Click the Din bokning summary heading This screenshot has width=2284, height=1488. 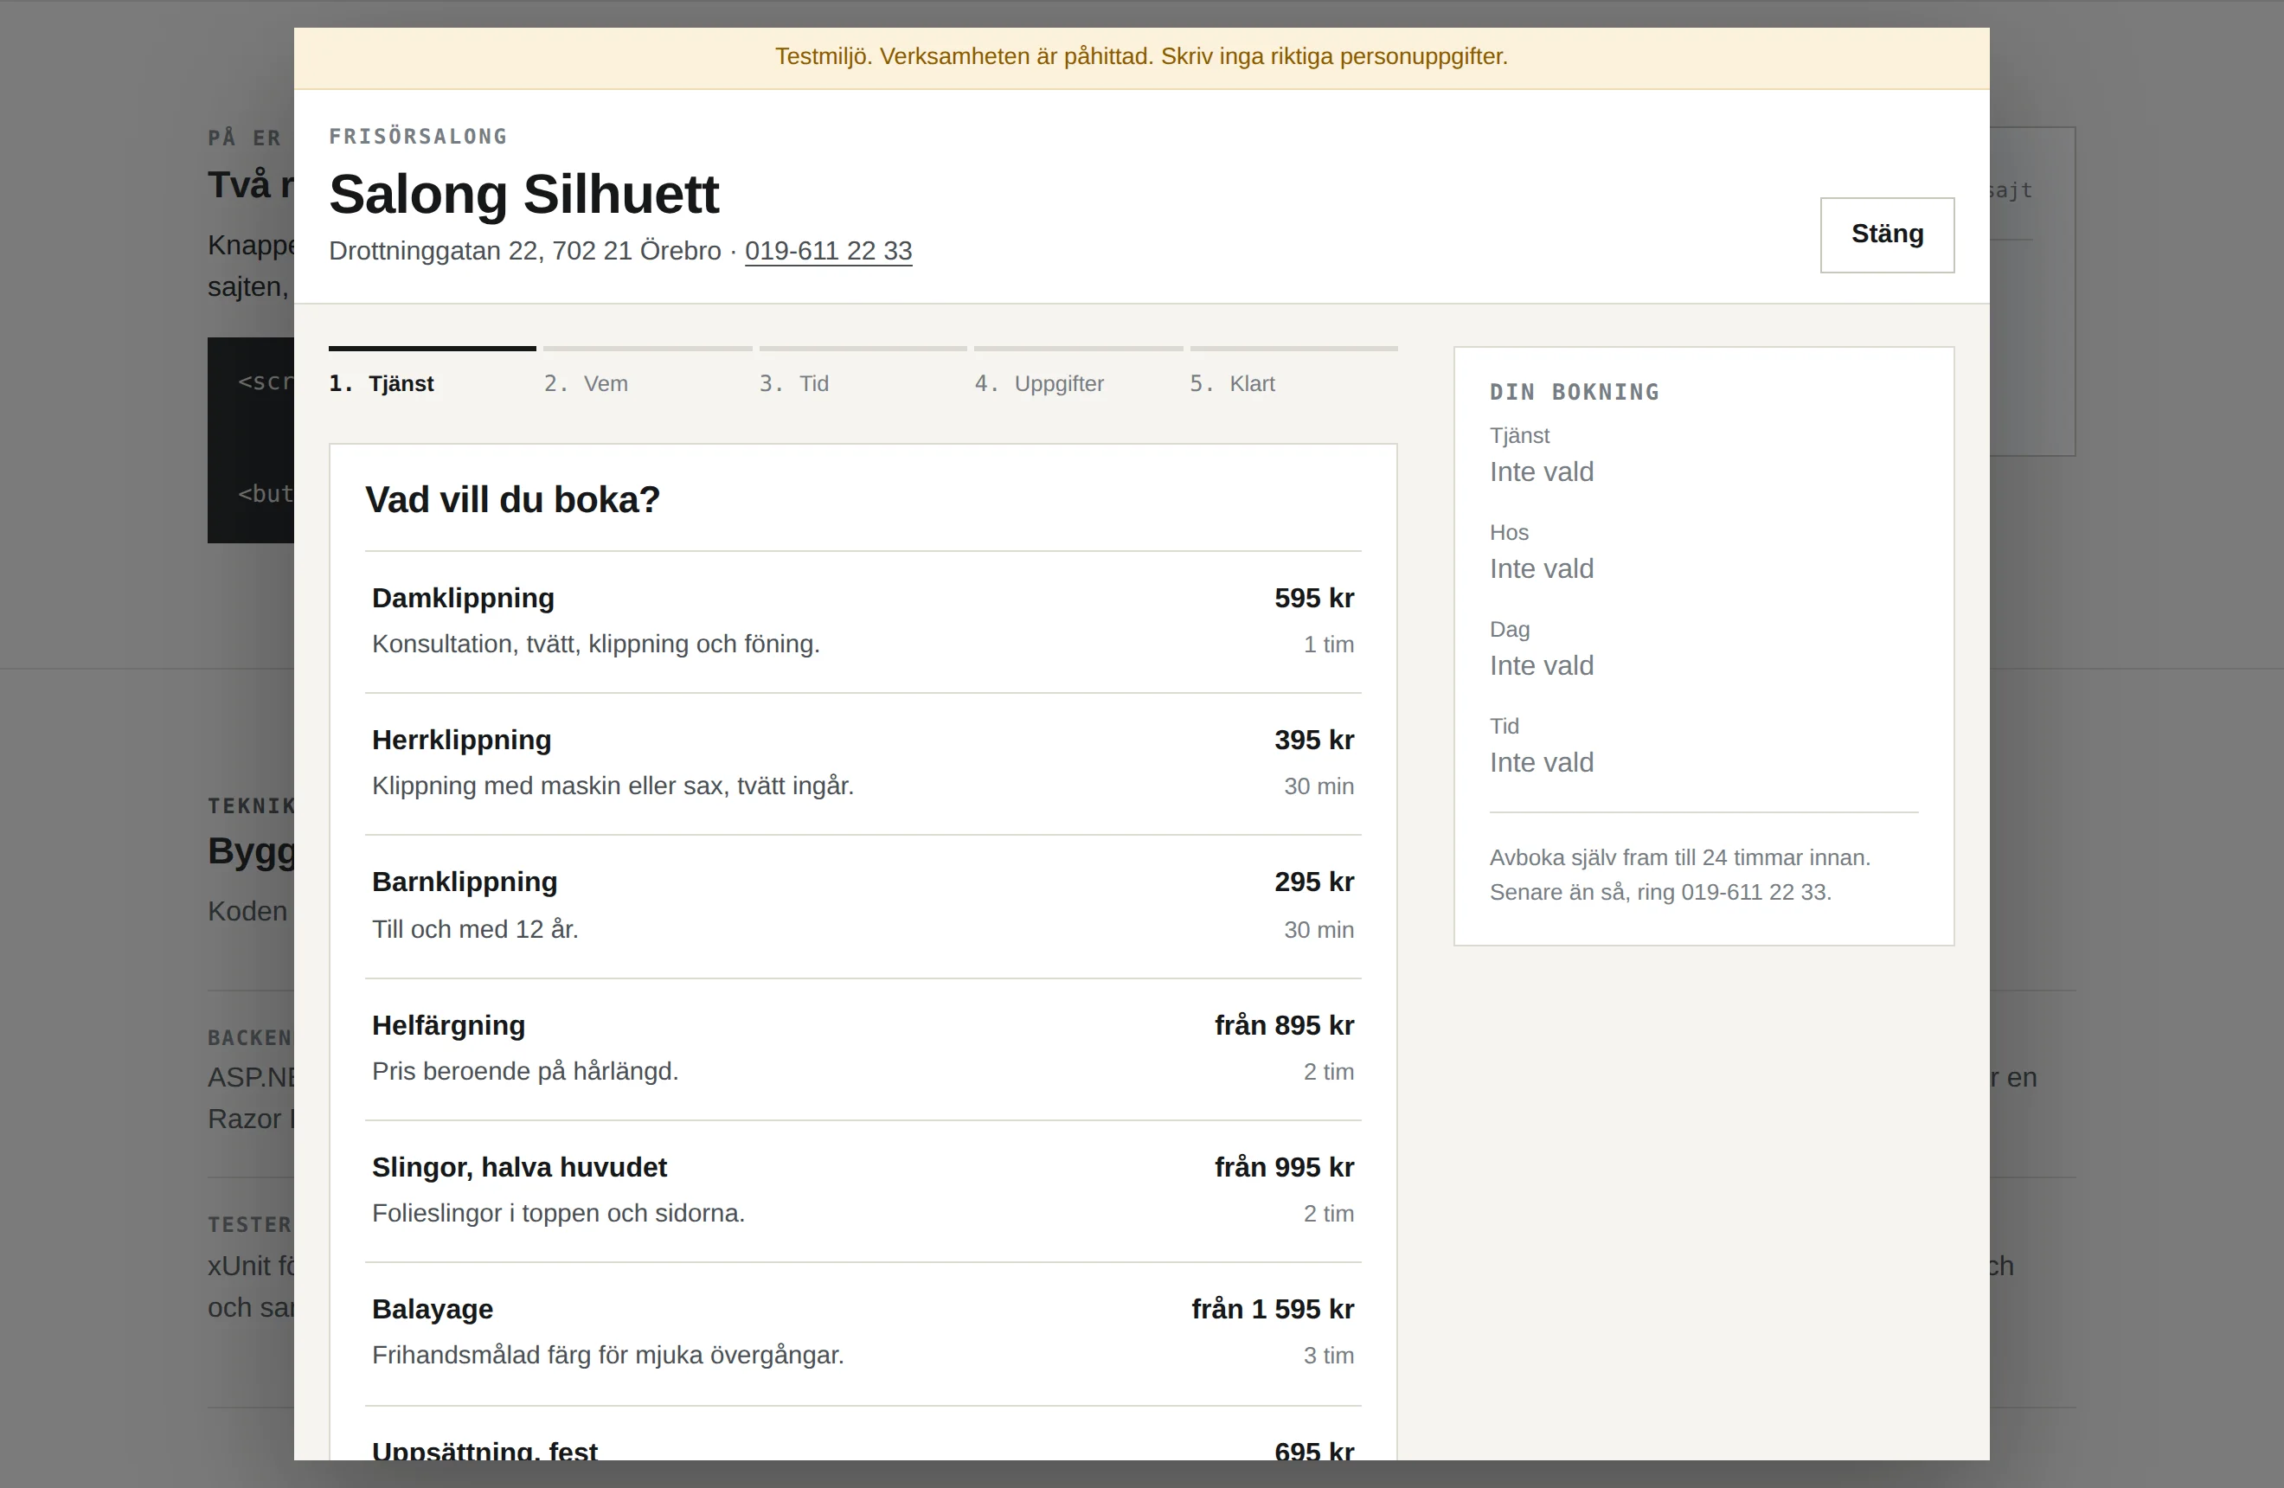pos(1574,393)
